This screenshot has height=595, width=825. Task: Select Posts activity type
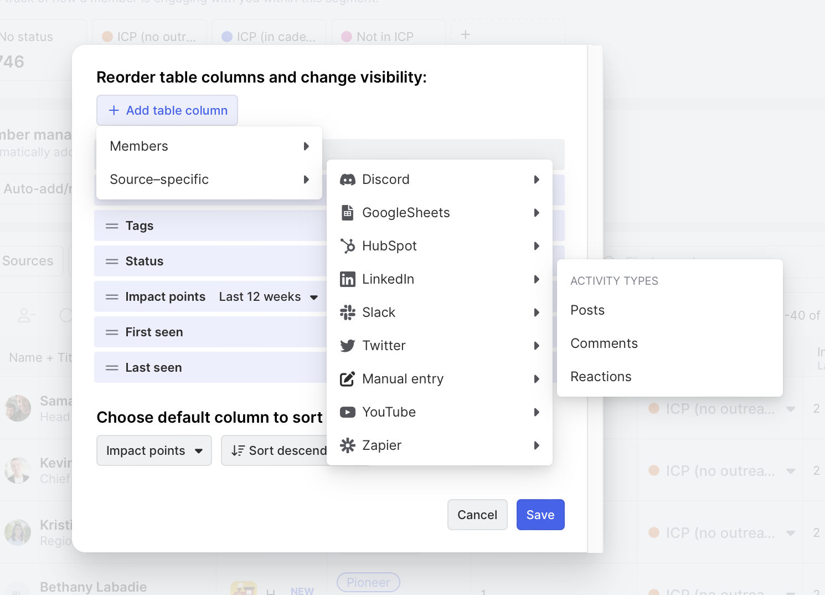[x=587, y=310]
